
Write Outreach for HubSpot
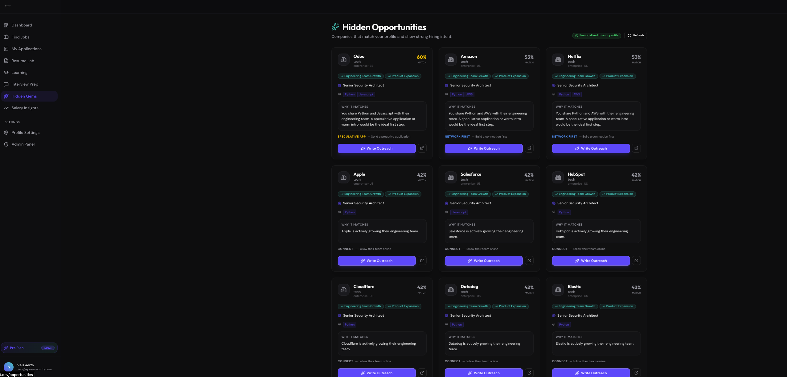point(591,261)
